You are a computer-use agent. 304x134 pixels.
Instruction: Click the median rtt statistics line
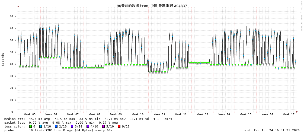tap(88, 119)
